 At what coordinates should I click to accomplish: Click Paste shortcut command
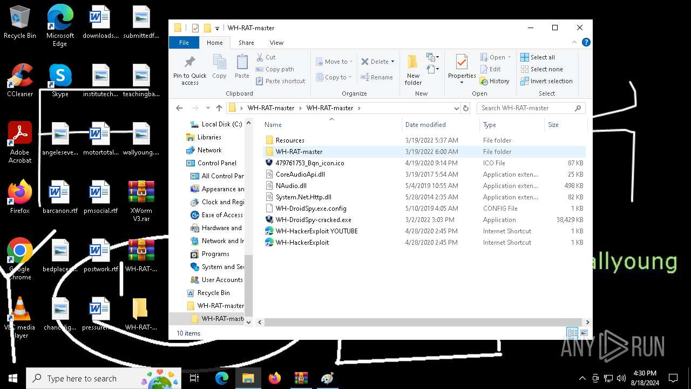pyautogui.click(x=280, y=81)
